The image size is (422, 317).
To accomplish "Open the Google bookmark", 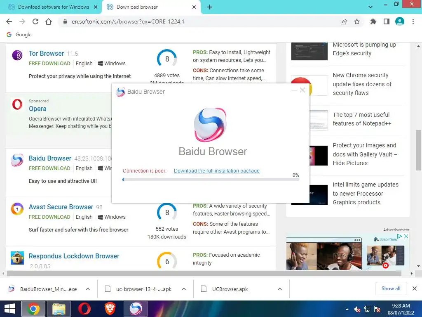I will point(19,35).
